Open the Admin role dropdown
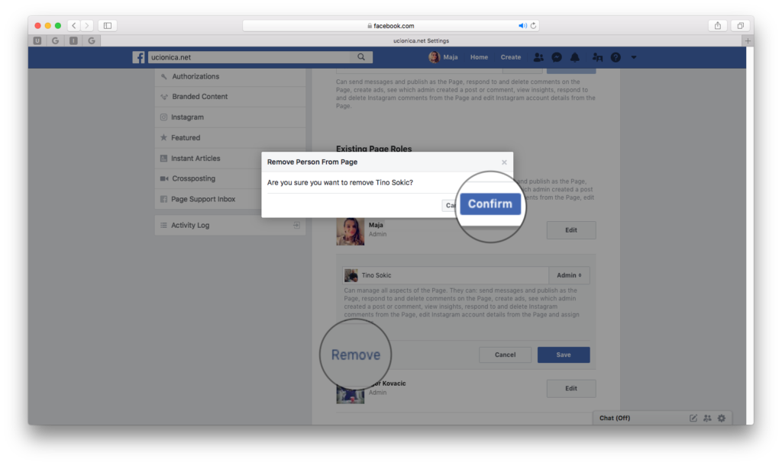The image size is (782, 465). (x=569, y=275)
